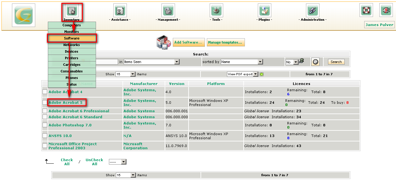Open the Show 15 items dropdown above the table
Viewport: 396px width, 185px height.
click(x=125, y=74)
